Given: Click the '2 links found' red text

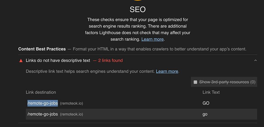Looking at the screenshot, I should 110,61.
